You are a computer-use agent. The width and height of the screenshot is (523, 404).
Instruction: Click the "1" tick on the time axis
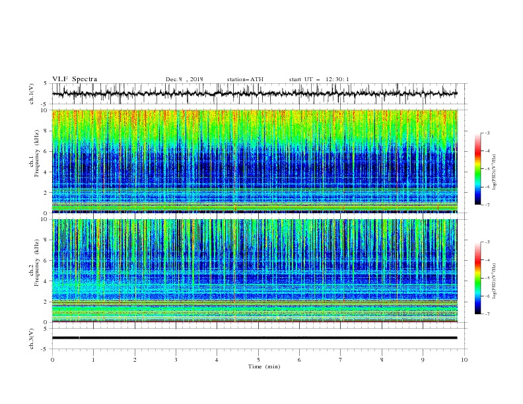(93, 360)
